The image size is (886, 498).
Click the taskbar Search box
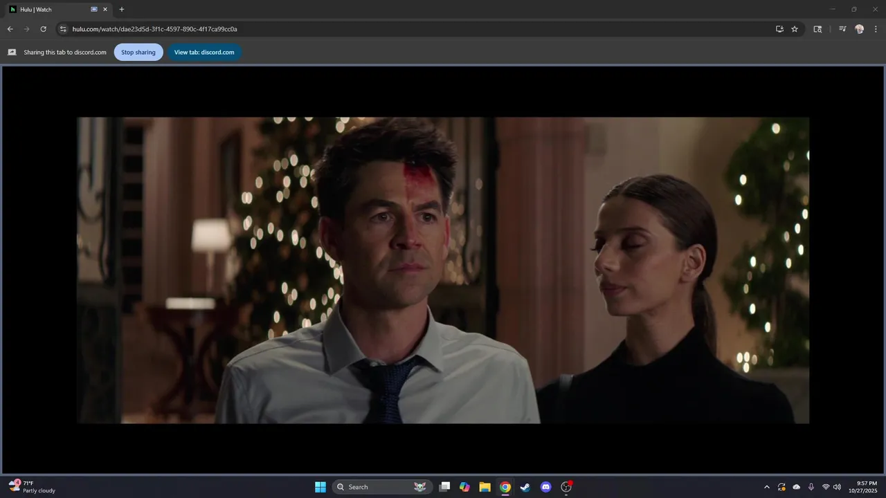[382, 487]
